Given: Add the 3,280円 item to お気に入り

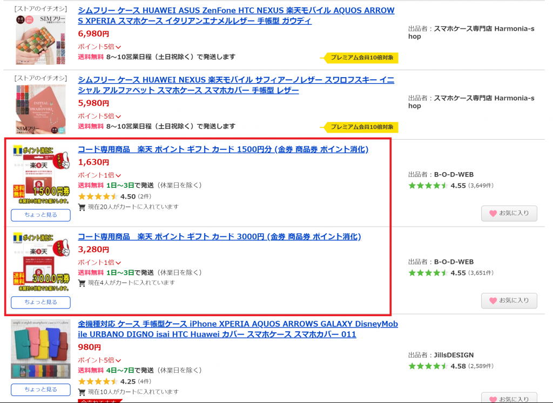Looking at the screenshot, I should point(509,300).
